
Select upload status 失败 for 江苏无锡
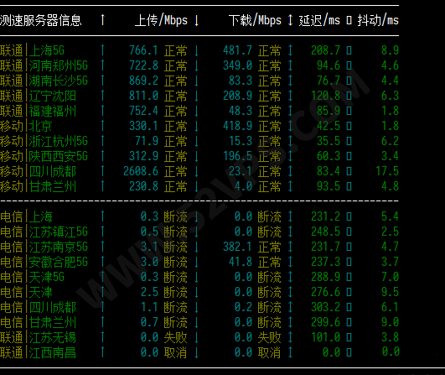(175, 337)
